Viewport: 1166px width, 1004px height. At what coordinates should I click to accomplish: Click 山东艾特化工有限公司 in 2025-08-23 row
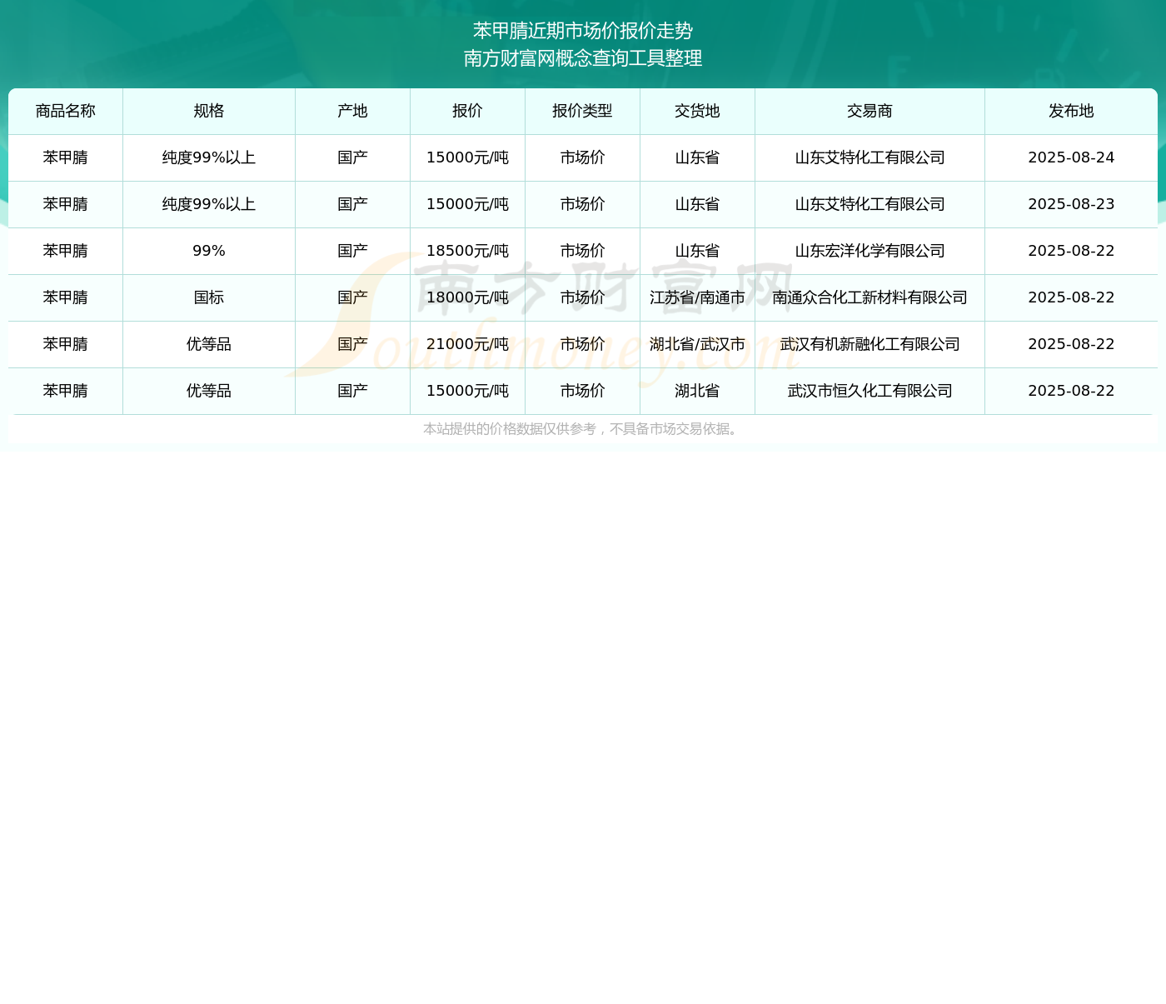(870, 204)
